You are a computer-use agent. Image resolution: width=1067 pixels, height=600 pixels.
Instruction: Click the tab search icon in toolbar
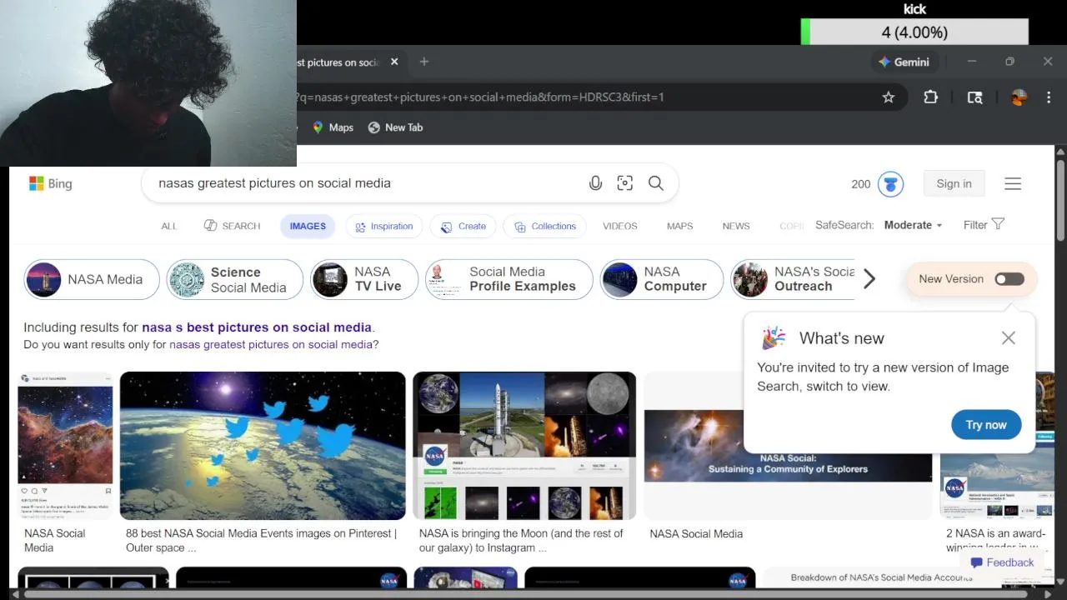click(x=974, y=97)
